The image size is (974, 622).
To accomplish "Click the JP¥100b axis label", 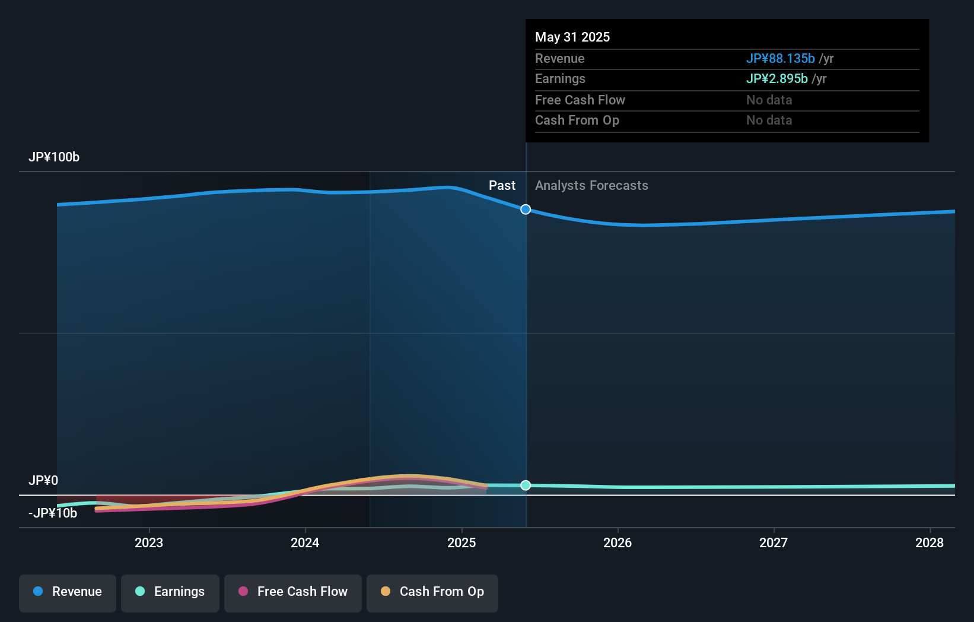I will (x=54, y=157).
